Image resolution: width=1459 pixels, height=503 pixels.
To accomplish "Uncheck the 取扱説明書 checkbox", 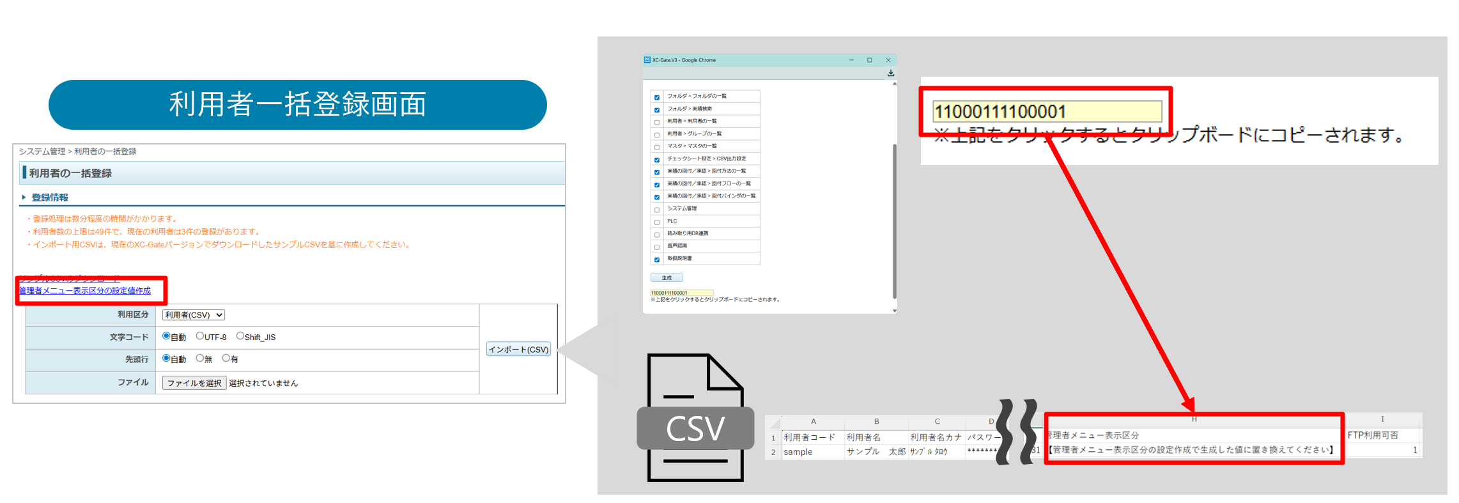I will (x=656, y=259).
